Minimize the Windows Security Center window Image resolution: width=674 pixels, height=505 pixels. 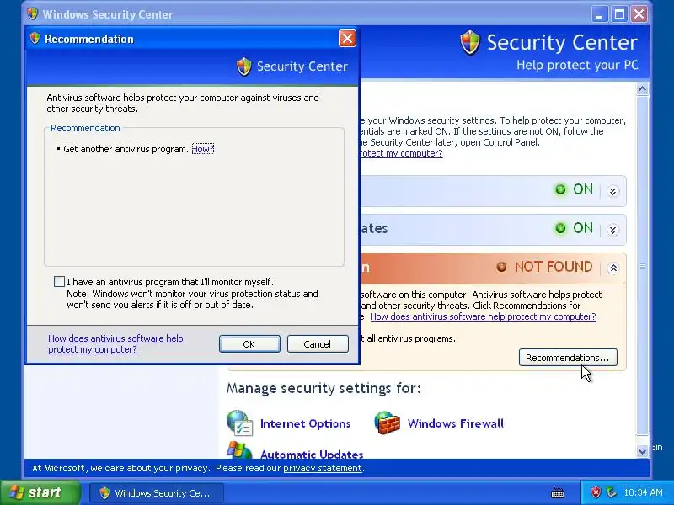(599, 14)
